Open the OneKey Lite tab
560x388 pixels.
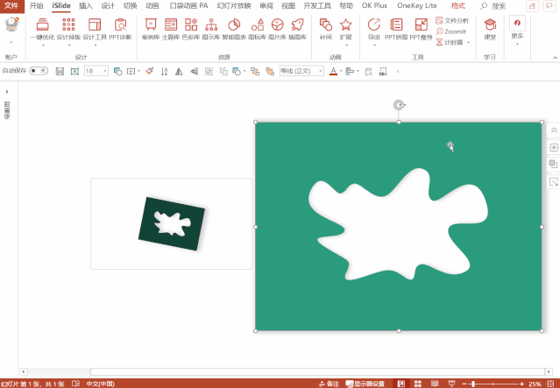[x=417, y=6]
